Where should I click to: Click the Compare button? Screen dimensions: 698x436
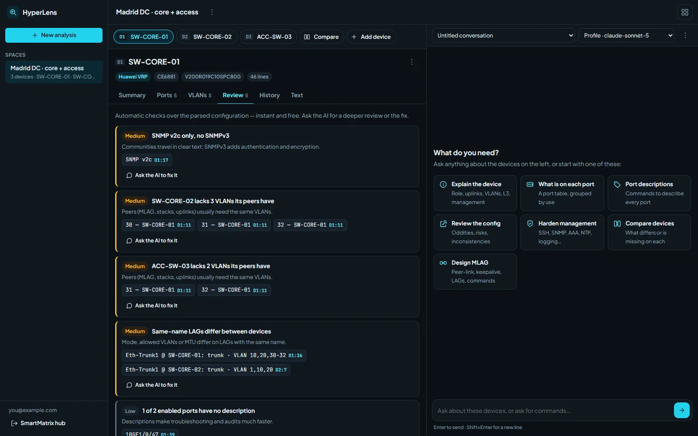click(x=322, y=37)
